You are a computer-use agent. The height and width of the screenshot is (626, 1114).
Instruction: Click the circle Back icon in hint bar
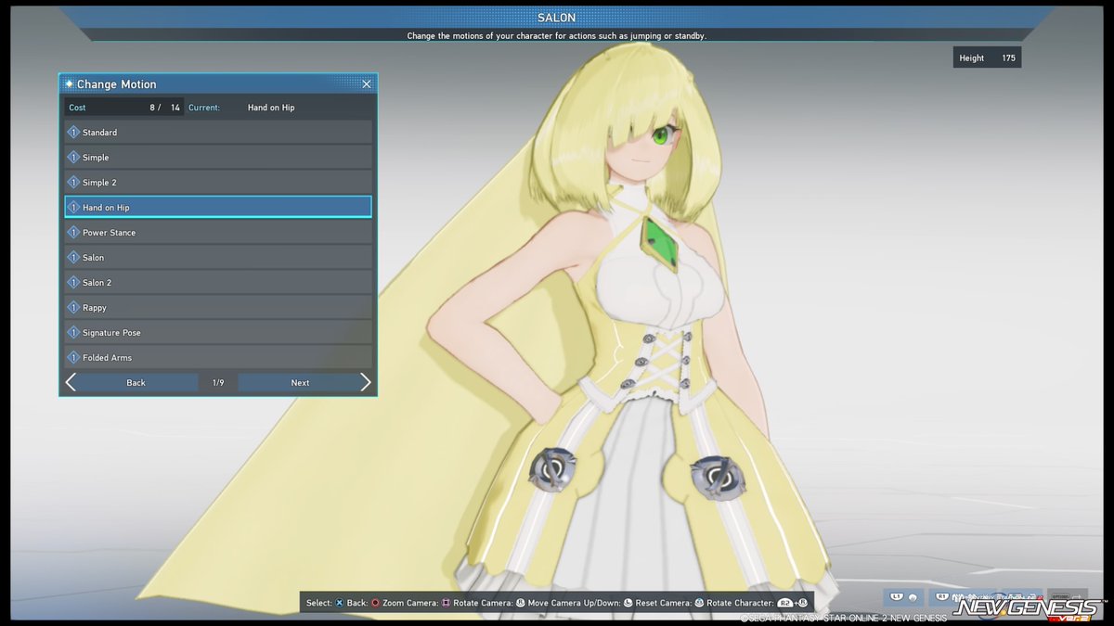pyautogui.click(x=376, y=601)
